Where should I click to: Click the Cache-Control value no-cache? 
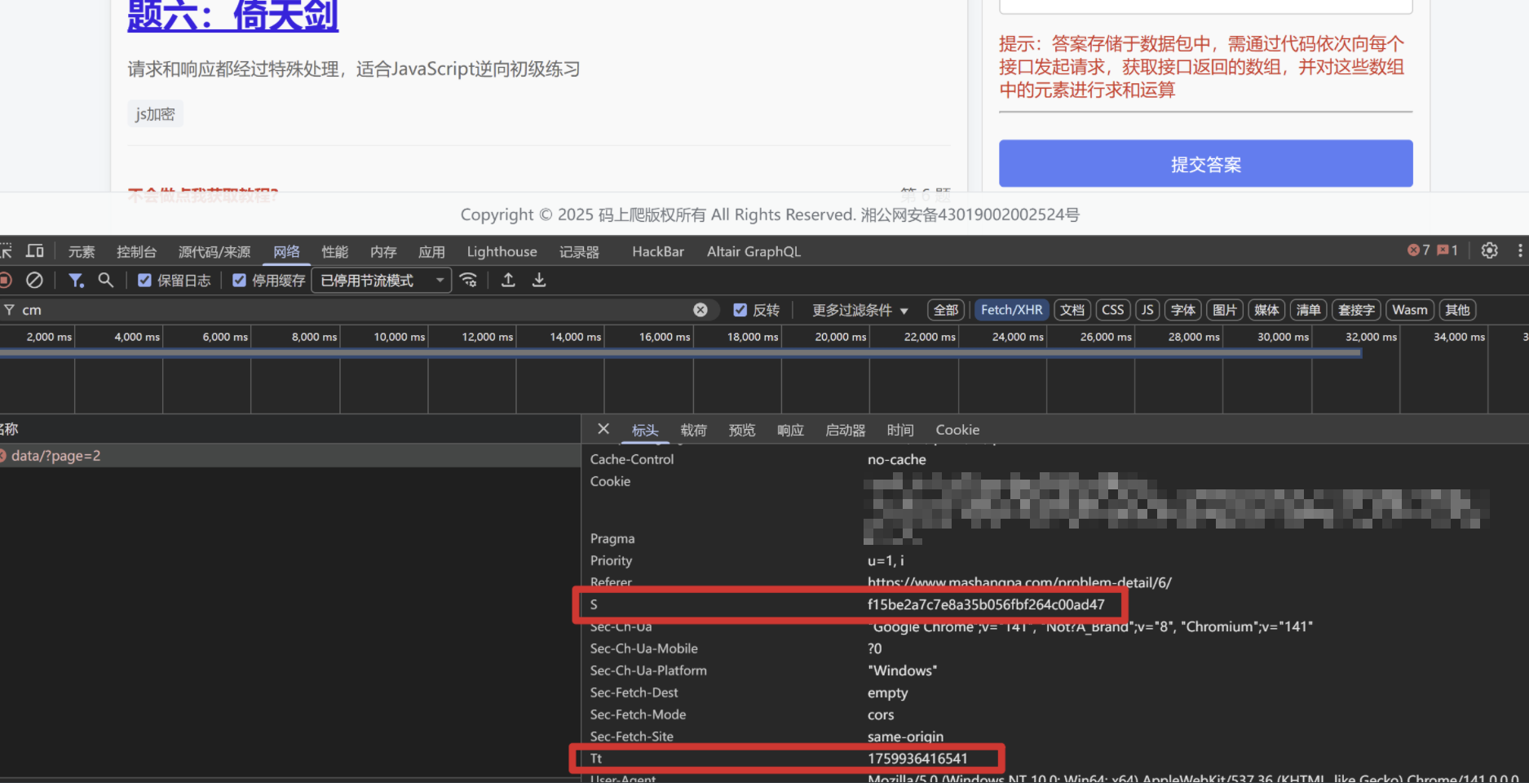(x=897, y=459)
